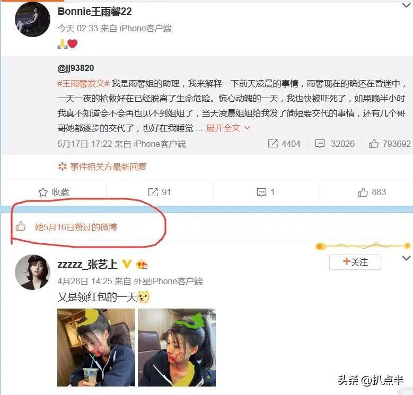View the first photo with the drink
Image resolution: width=413 pixels, height=395 pixels.
click(x=96, y=347)
